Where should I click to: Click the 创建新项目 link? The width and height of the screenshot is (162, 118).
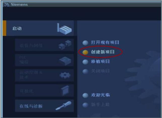[103, 52]
